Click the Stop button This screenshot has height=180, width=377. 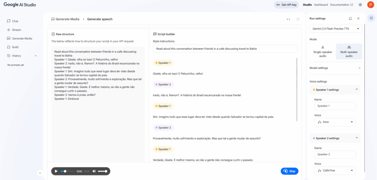[289, 171]
